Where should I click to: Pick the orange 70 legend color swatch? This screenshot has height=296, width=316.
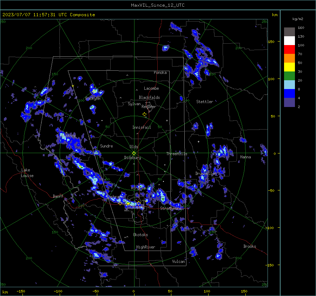tap(289, 58)
